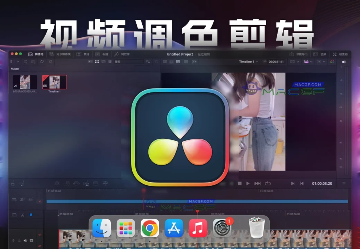This screenshot has width=360, height=249.
Task: Toggle 全屏 (fullscreen) viewer mode
Action: pos(322,54)
